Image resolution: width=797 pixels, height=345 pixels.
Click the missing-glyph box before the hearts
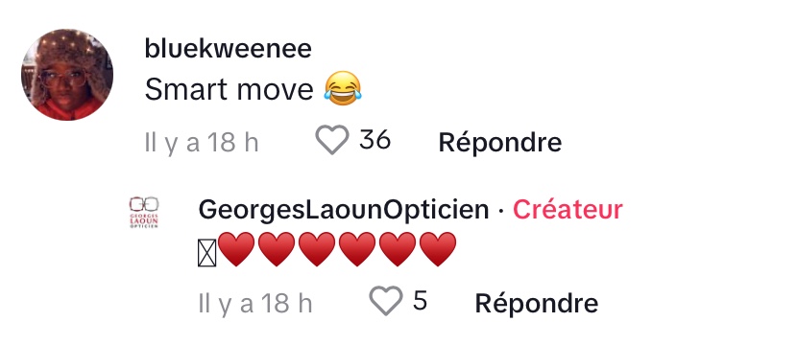(x=206, y=253)
